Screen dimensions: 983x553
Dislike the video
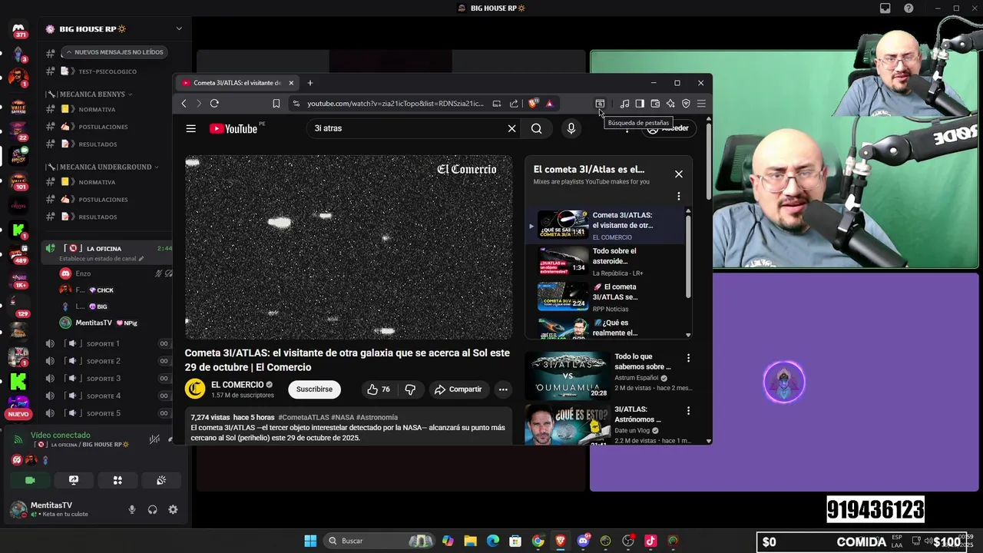tap(410, 389)
